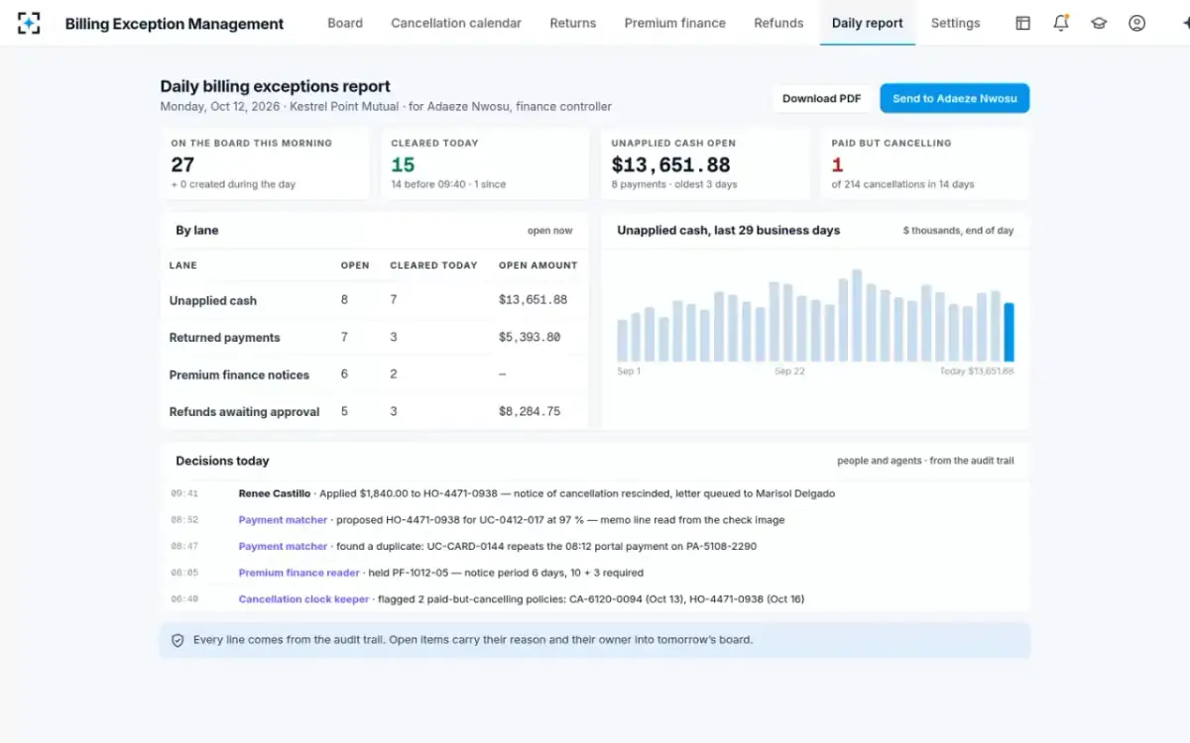Image resolution: width=1190 pixels, height=743 pixels.
Task: Click the OPEN column header
Action: click(355, 265)
